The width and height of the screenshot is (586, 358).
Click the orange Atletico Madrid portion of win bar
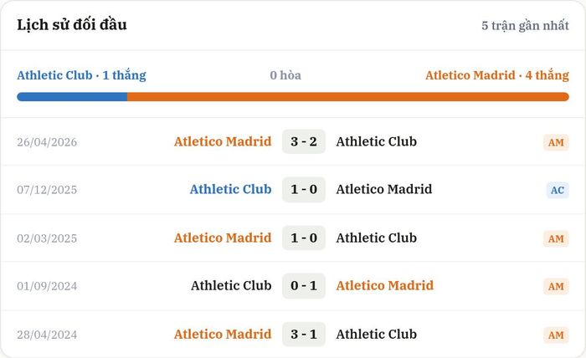(348, 97)
